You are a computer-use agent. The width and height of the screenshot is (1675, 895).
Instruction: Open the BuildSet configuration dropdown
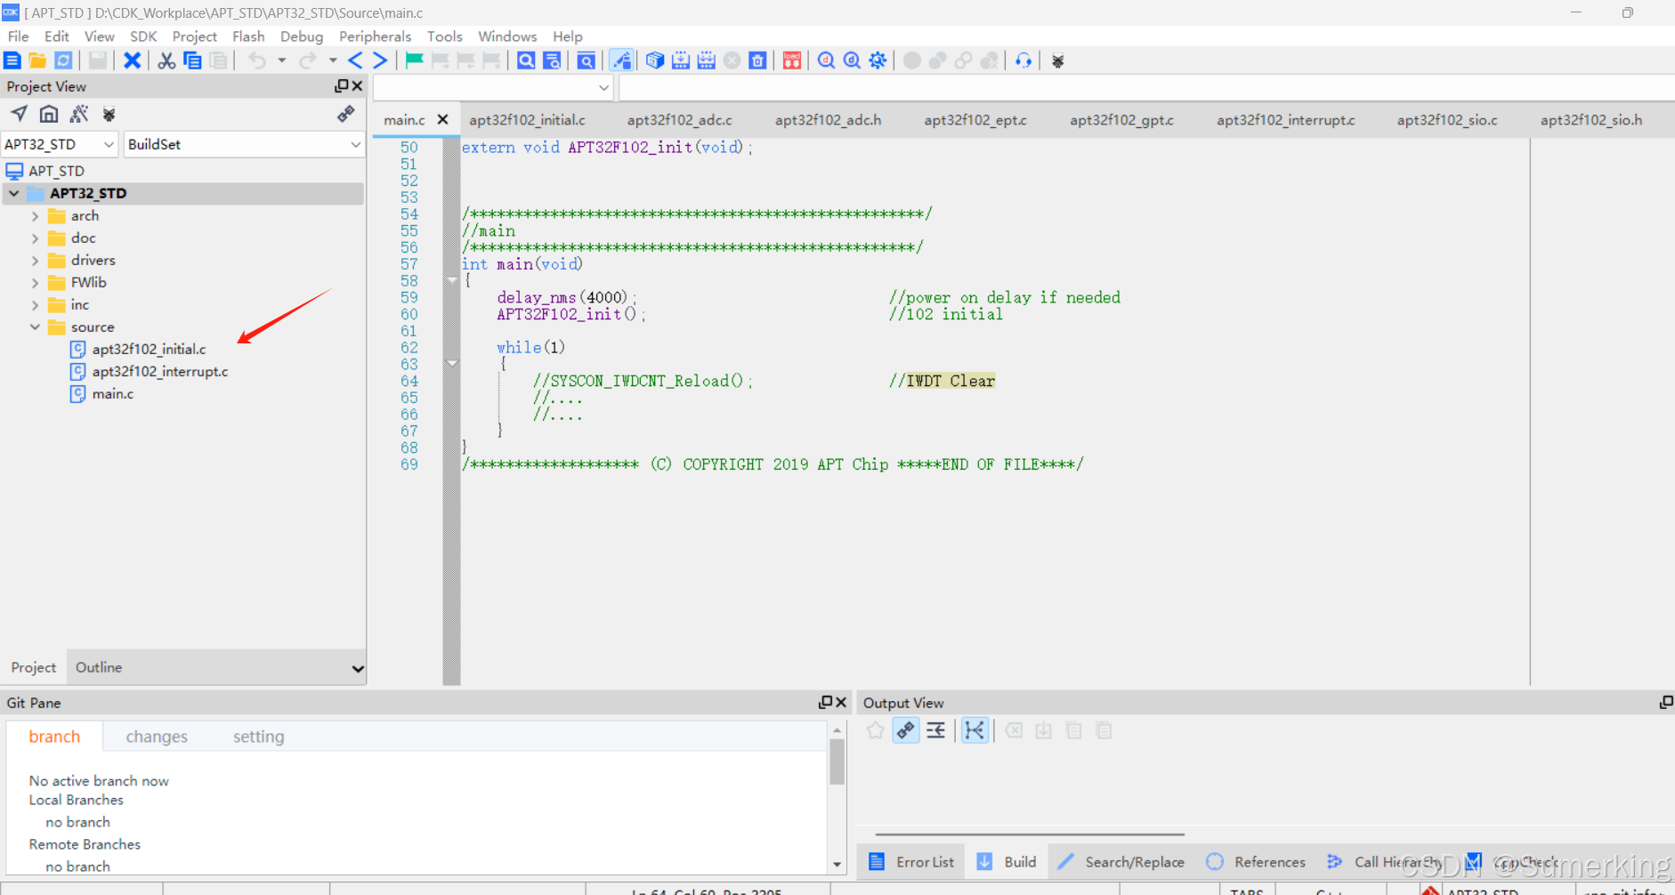click(x=245, y=144)
